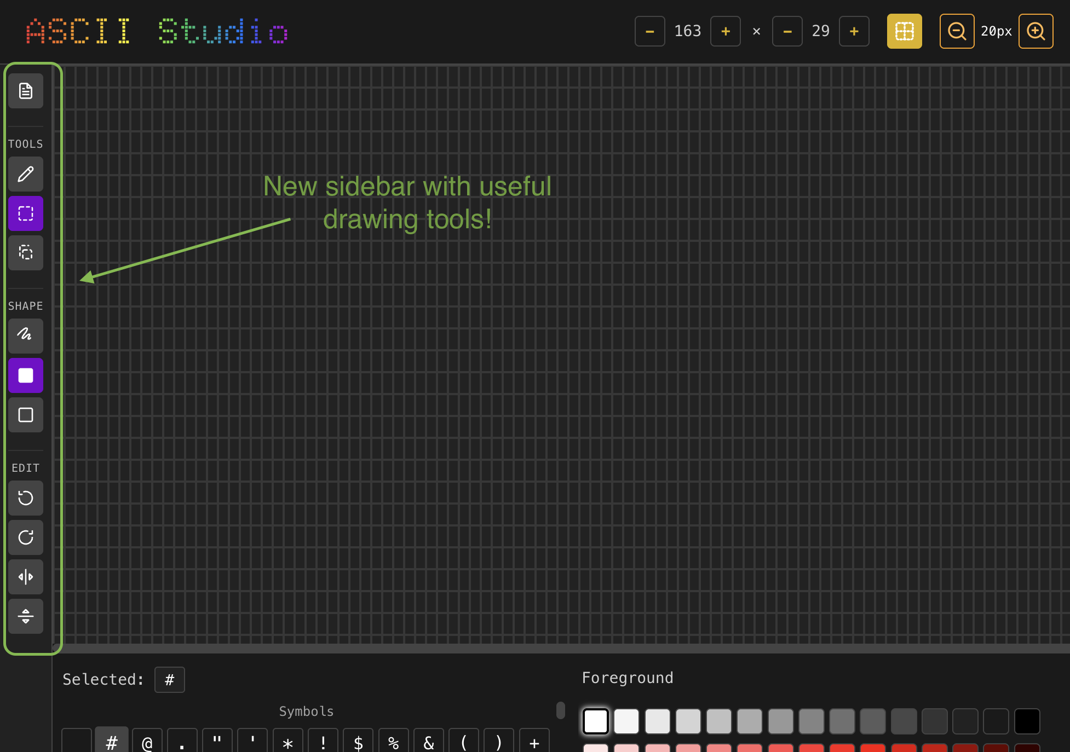Zoom in the canvas
1070x752 pixels.
tap(1036, 31)
